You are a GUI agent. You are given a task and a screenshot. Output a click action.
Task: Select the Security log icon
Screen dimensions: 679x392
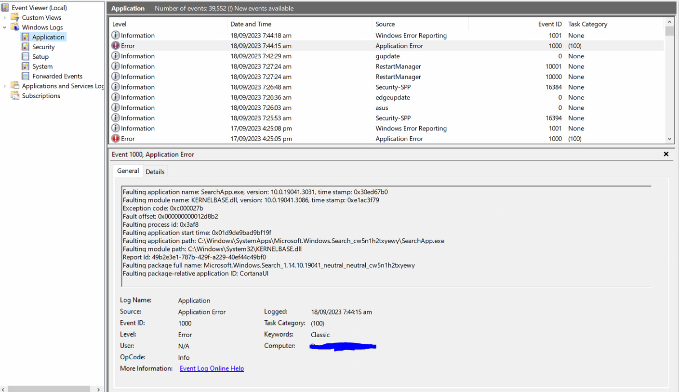click(x=25, y=47)
